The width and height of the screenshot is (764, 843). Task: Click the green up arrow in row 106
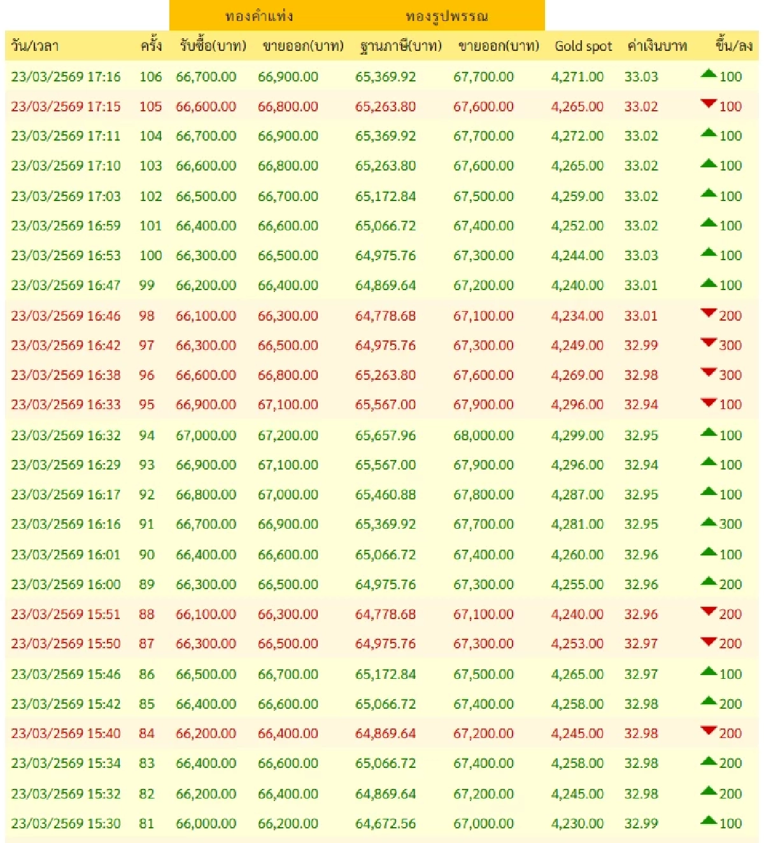point(708,74)
